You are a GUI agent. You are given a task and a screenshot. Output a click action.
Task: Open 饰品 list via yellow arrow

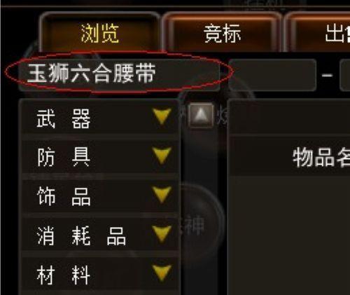click(x=162, y=195)
